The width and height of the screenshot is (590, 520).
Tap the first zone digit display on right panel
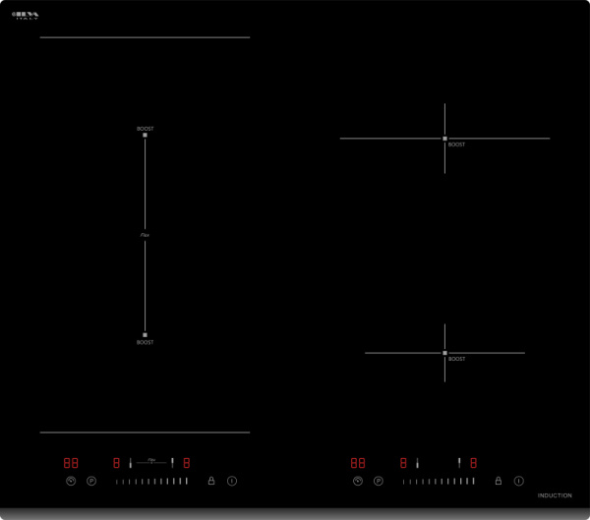point(403,463)
